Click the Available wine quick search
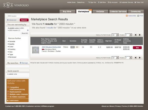 (12, 74)
